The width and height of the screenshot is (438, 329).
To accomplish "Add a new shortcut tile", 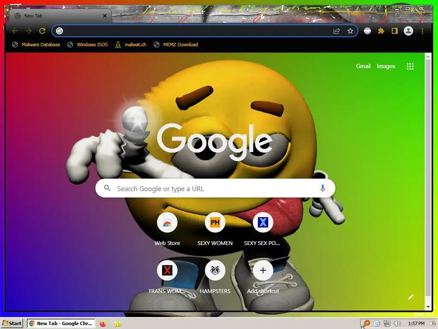I will [x=263, y=271].
